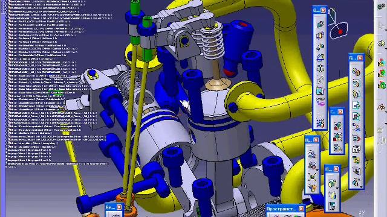
Task: Click the third gear icon in tall 'П...' toolbar
Action: tap(356, 94)
